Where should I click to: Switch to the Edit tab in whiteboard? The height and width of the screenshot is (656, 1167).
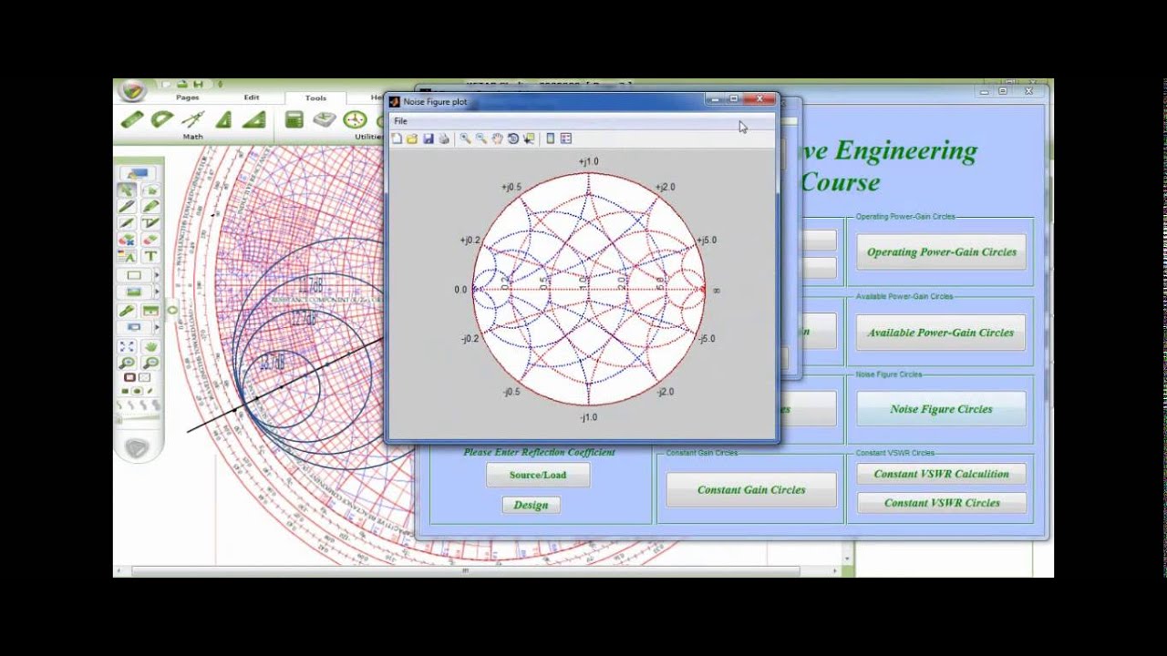click(x=252, y=97)
